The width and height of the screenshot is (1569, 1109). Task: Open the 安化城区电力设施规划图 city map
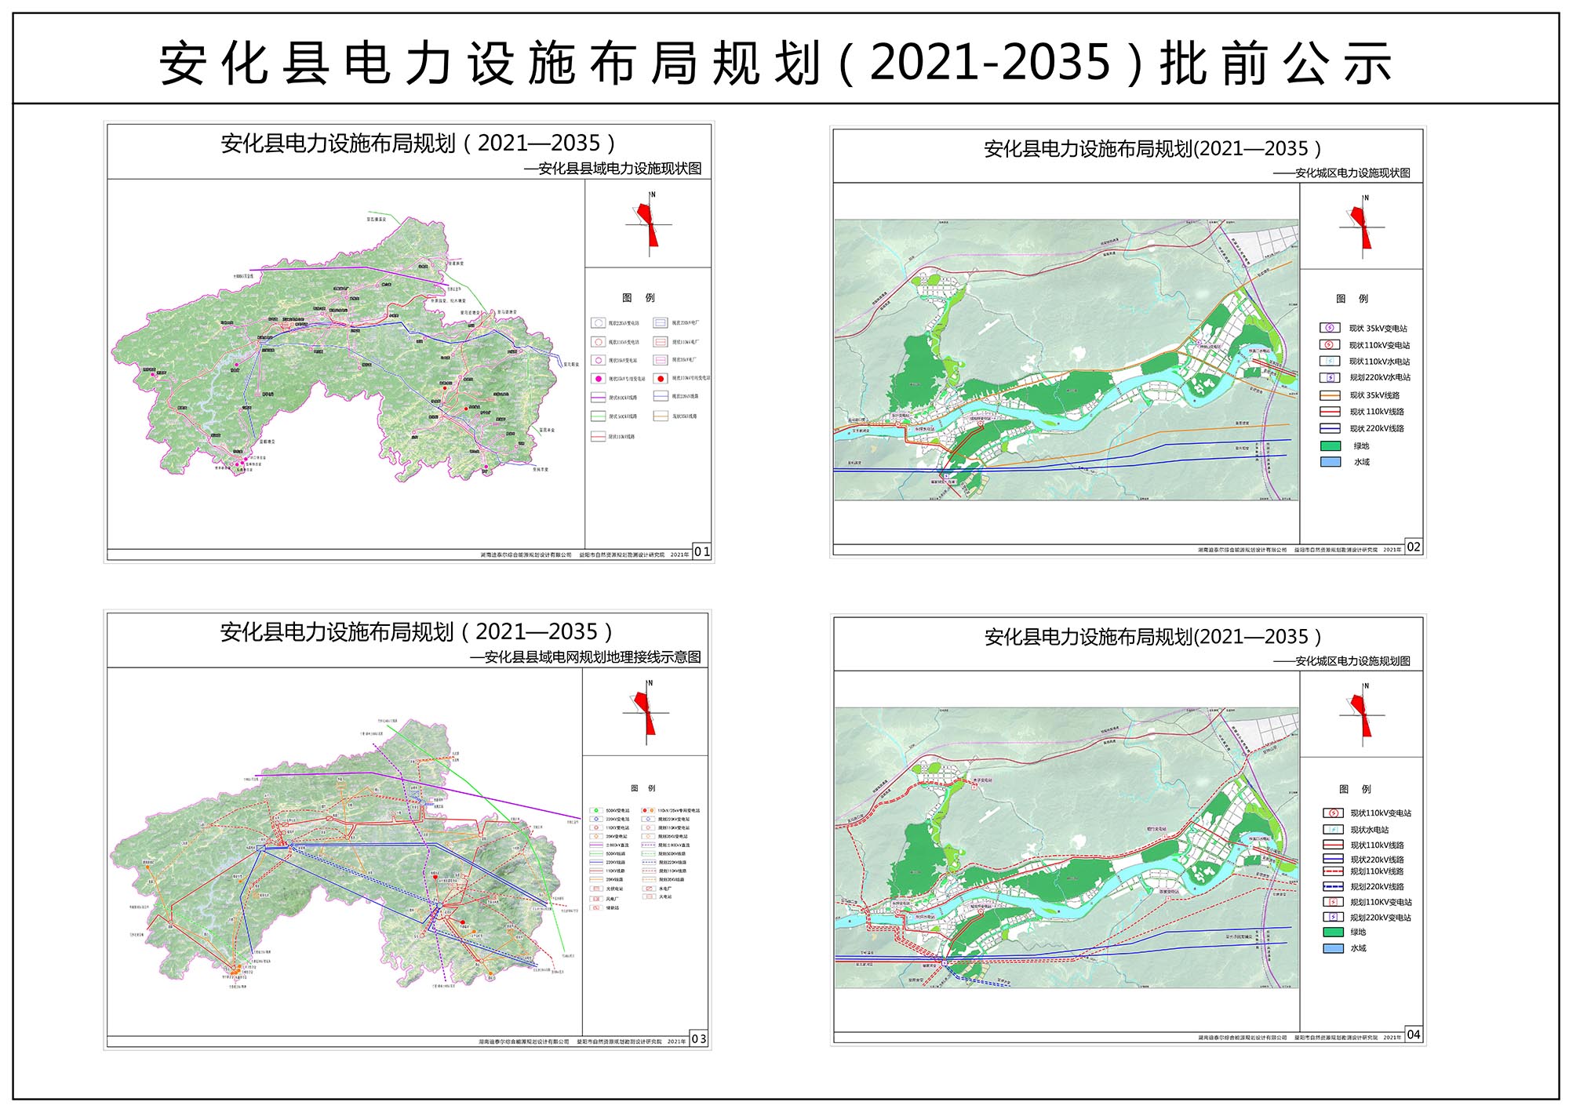pyautogui.click(x=1065, y=847)
